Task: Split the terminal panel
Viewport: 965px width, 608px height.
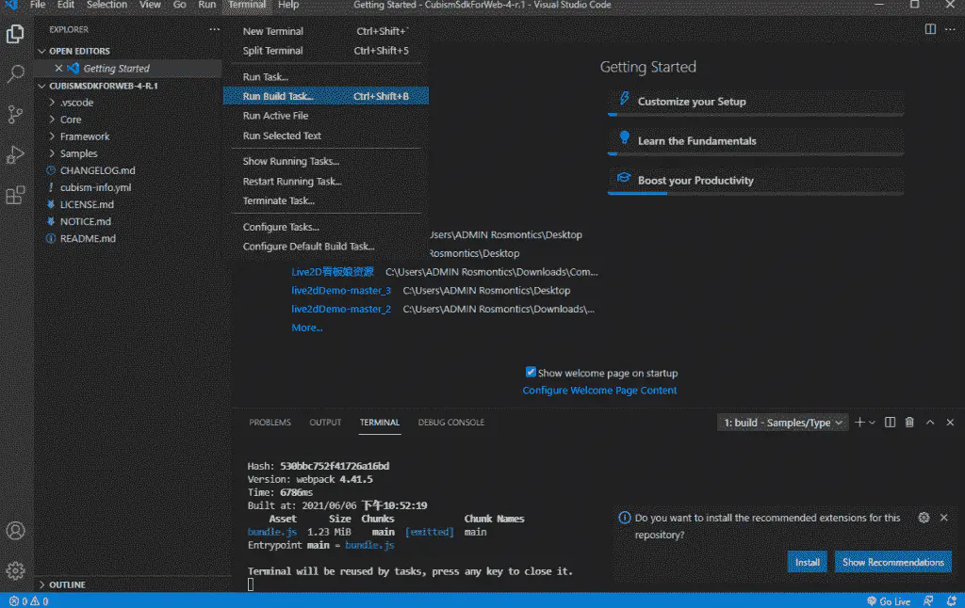Action: coord(890,423)
